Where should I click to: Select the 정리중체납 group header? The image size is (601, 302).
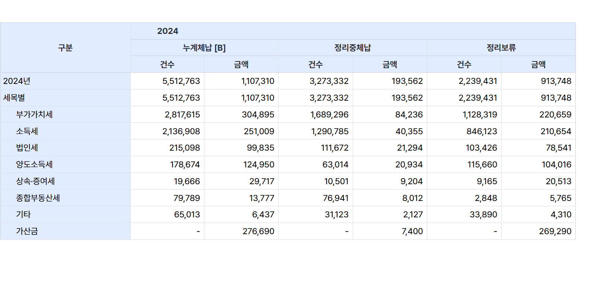click(352, 48)
